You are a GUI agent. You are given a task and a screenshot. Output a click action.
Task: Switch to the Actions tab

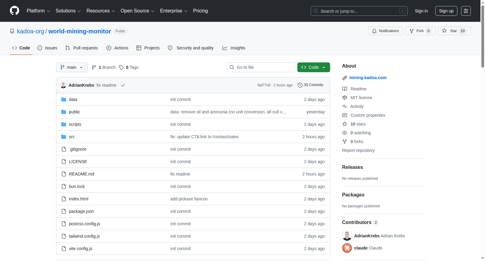117,48
